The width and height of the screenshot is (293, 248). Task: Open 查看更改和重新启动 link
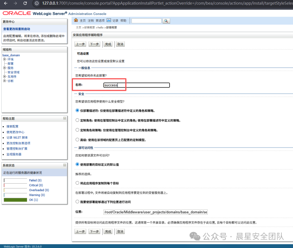(17, 29)
